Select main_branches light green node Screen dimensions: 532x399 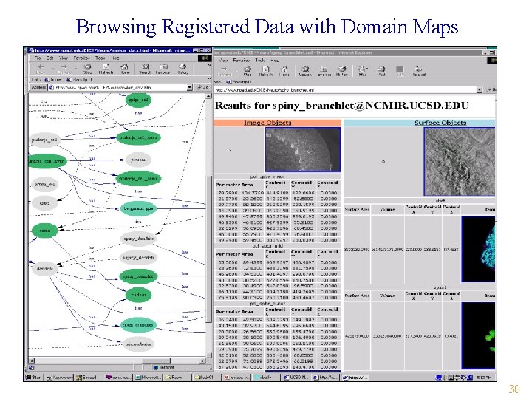(138, 325)
